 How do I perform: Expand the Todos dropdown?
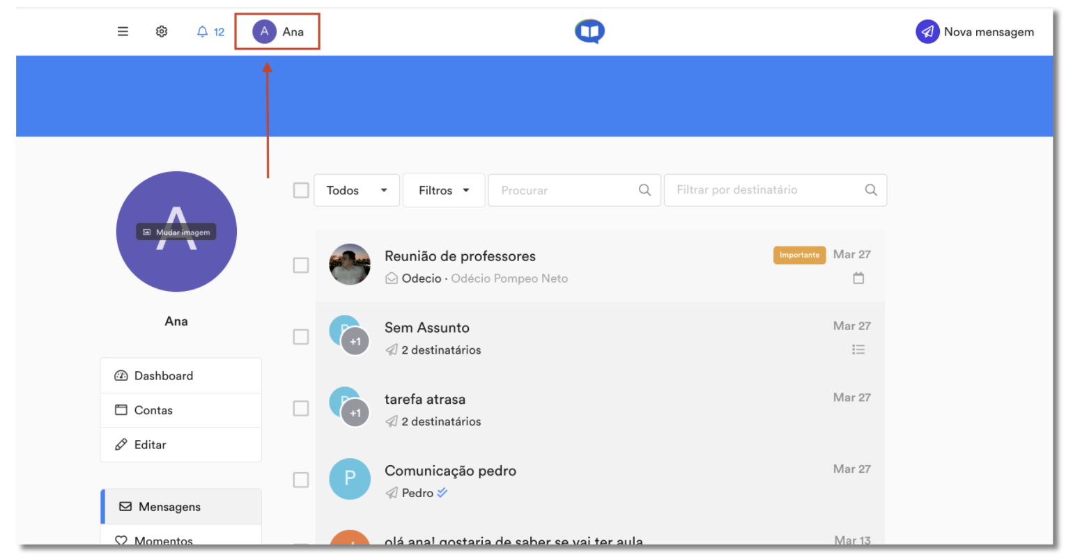[357, 190]
